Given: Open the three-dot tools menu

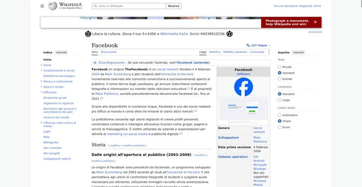Looking at the screenshot, I should pyautogui.click(x=268, y=52).
